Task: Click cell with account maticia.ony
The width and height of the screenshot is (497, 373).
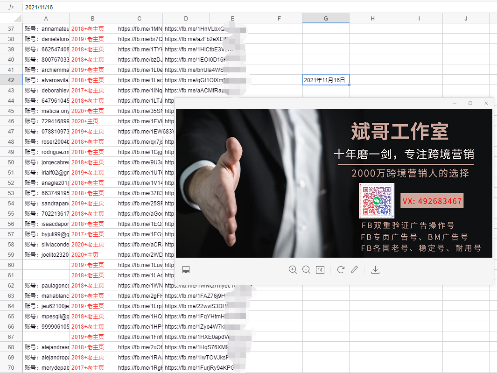Action: pos(46,111)
